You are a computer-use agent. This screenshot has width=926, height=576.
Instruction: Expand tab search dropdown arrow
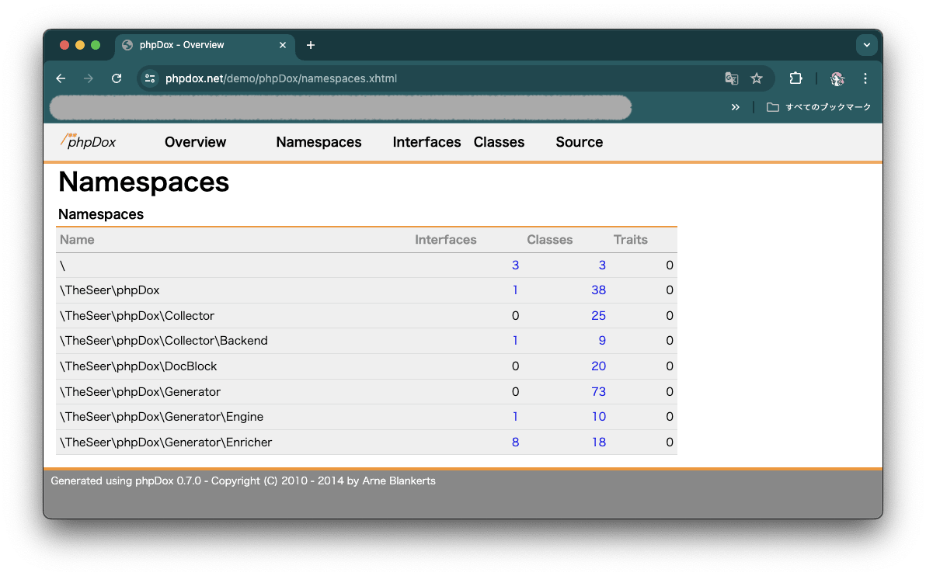[x=866, y=45]
